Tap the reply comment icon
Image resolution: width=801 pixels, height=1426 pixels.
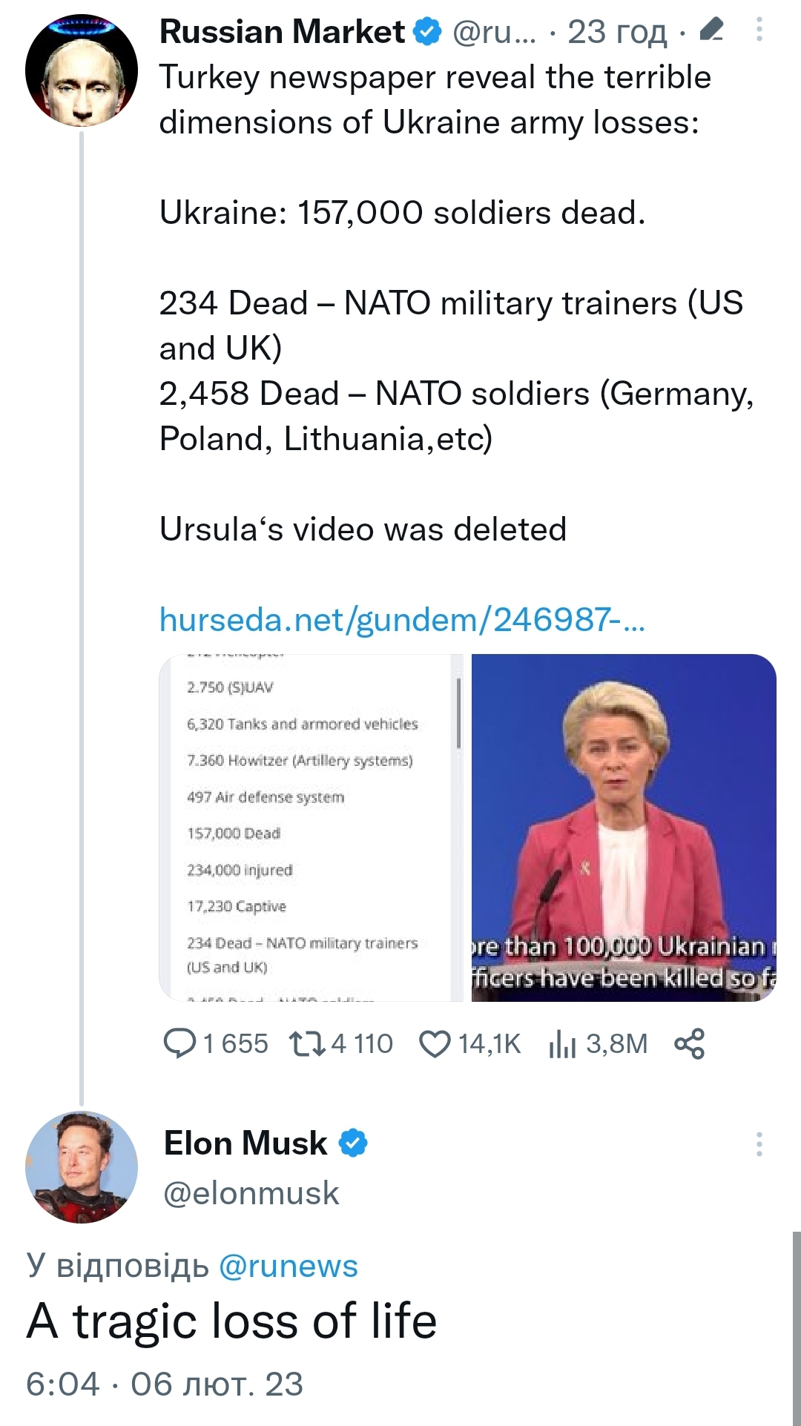tap(179, 1043)
